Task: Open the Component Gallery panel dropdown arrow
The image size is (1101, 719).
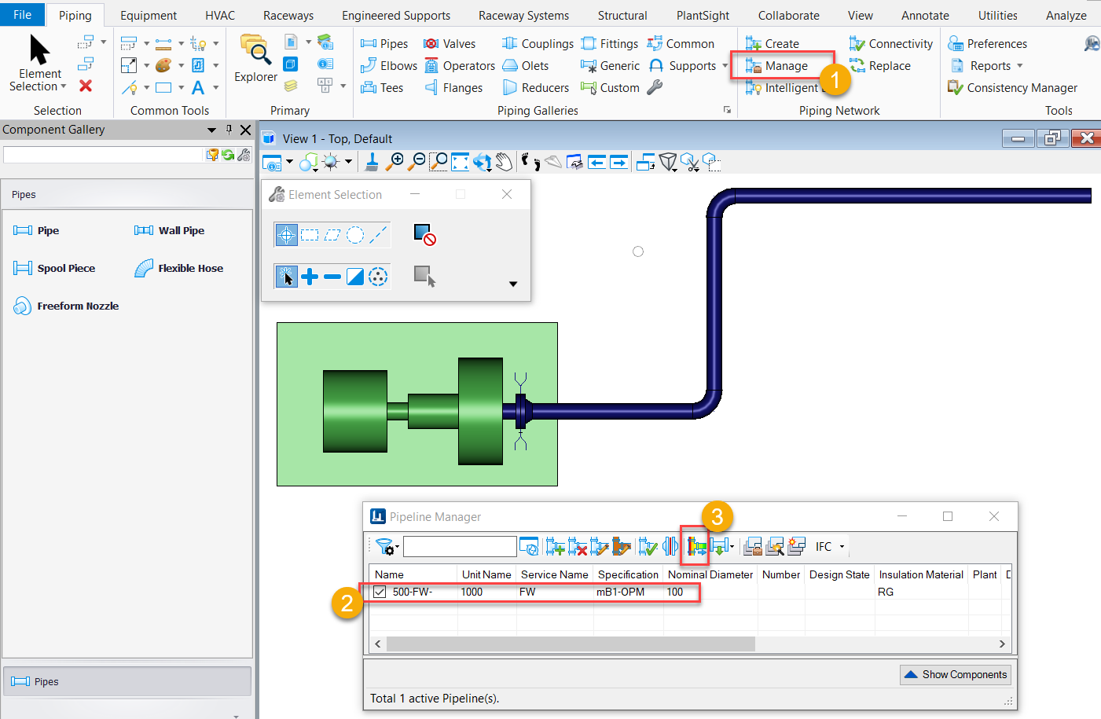Action: [x=211, y=130]
